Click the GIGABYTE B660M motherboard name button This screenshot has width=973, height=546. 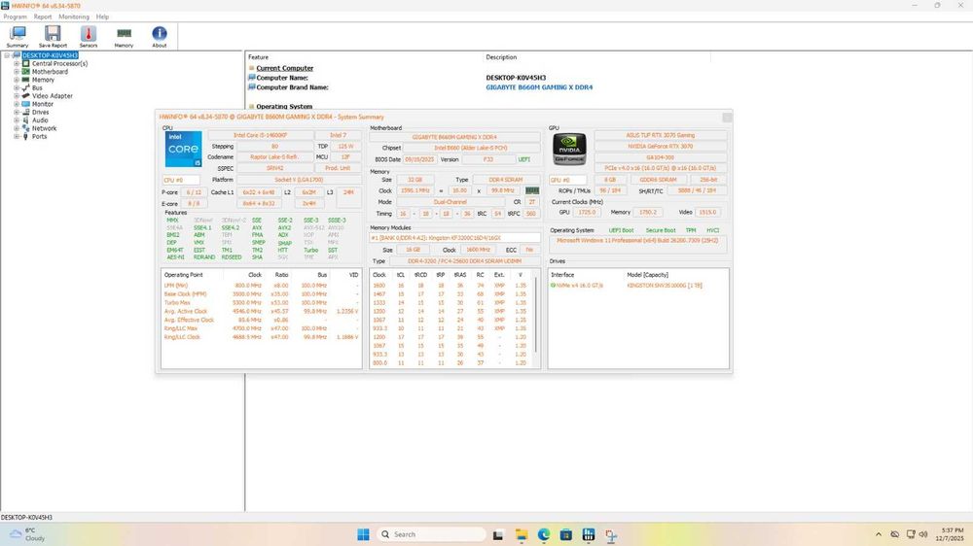tap(454, 137)
